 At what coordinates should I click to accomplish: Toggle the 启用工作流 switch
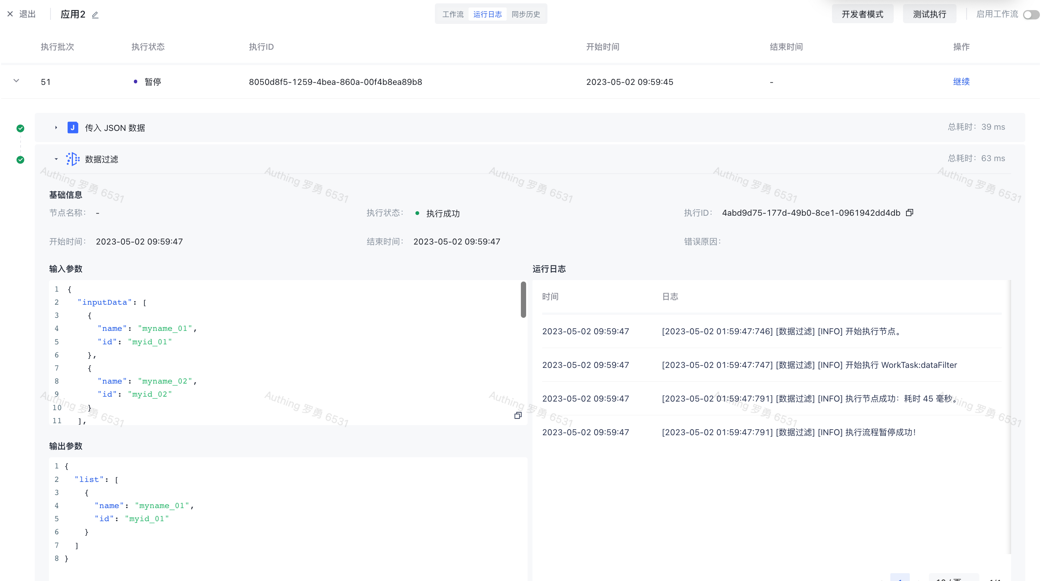(x=1031, y=15)
